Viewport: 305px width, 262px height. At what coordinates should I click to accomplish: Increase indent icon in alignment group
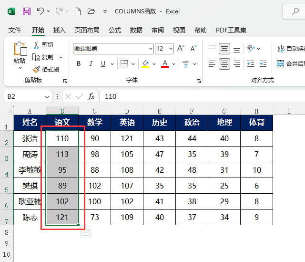click(x=263, y=63)
